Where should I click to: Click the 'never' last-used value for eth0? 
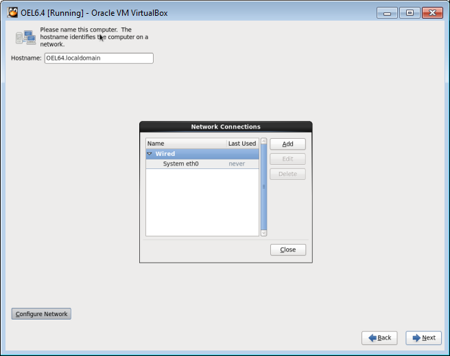point(237,164)
